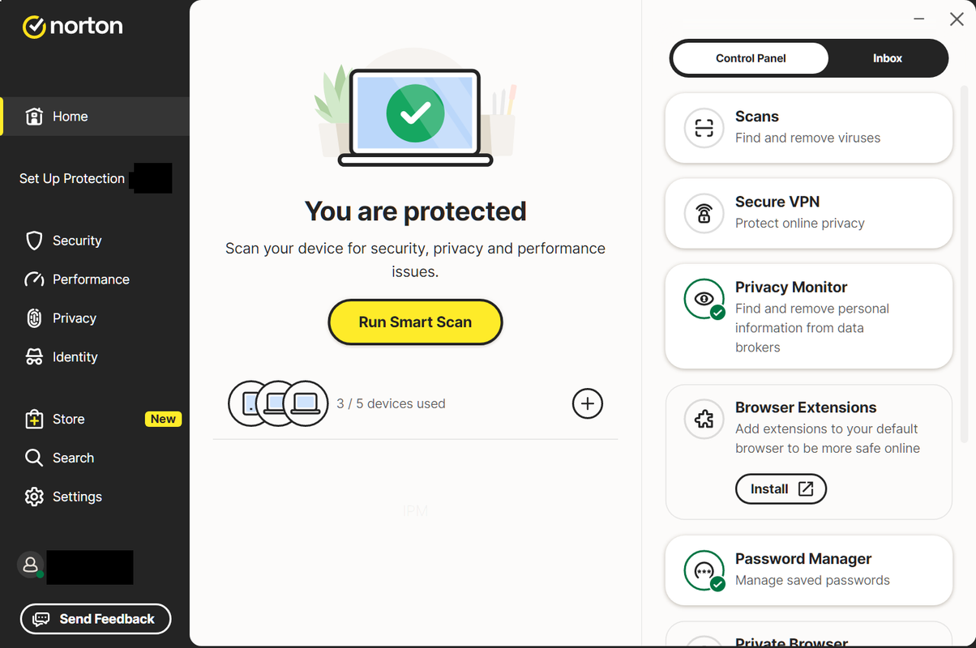Image resolution: width=976 pixels, height=648 pixels.
Task: Open Privacy fingerprint icon
Action: coord(34,318)
